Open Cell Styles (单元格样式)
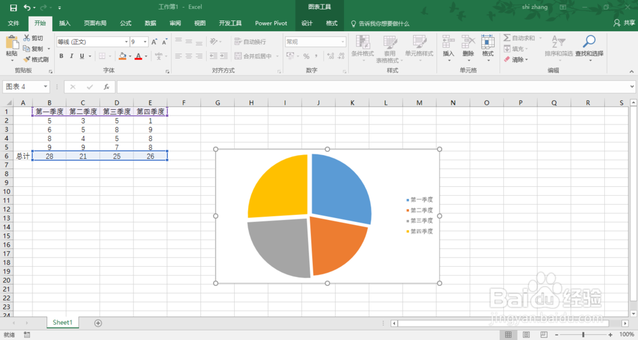 419,48
